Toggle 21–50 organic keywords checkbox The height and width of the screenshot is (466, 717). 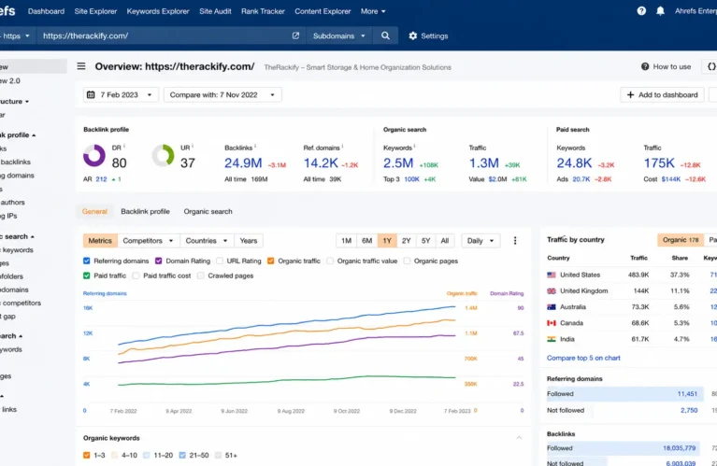coord(182,455)
